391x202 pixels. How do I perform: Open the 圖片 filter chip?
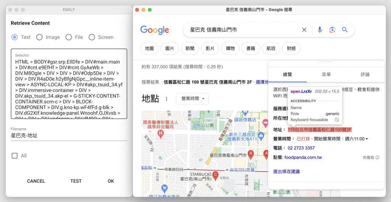coord(170,48)
